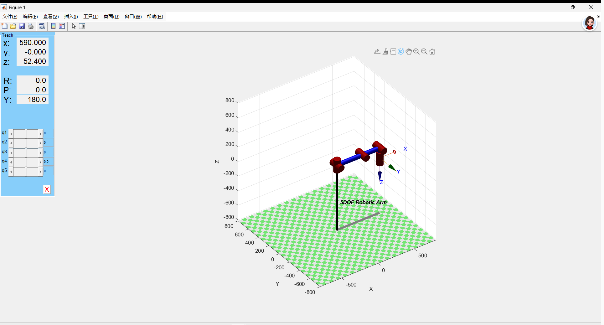Insert Colorbar from the toolbar
This screenshot has width=604, height=325.
click(53, 26)
